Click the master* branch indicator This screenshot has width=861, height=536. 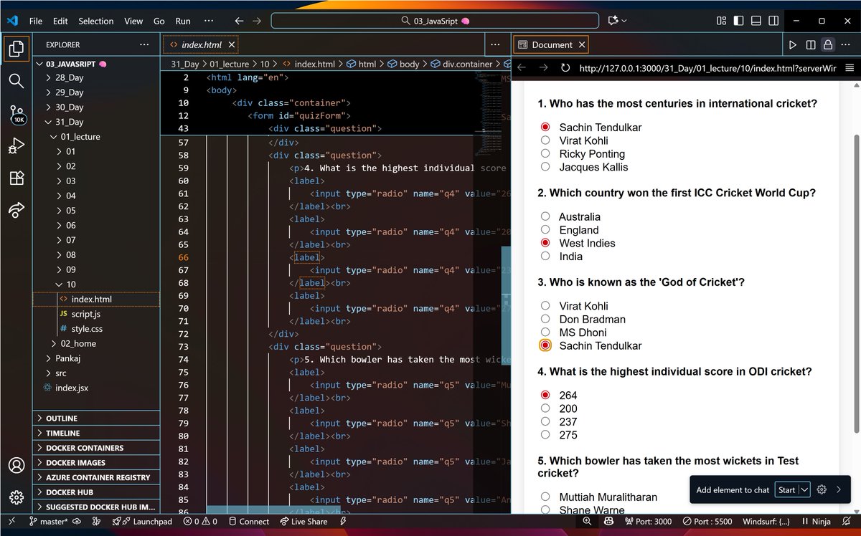click(47, 521)
